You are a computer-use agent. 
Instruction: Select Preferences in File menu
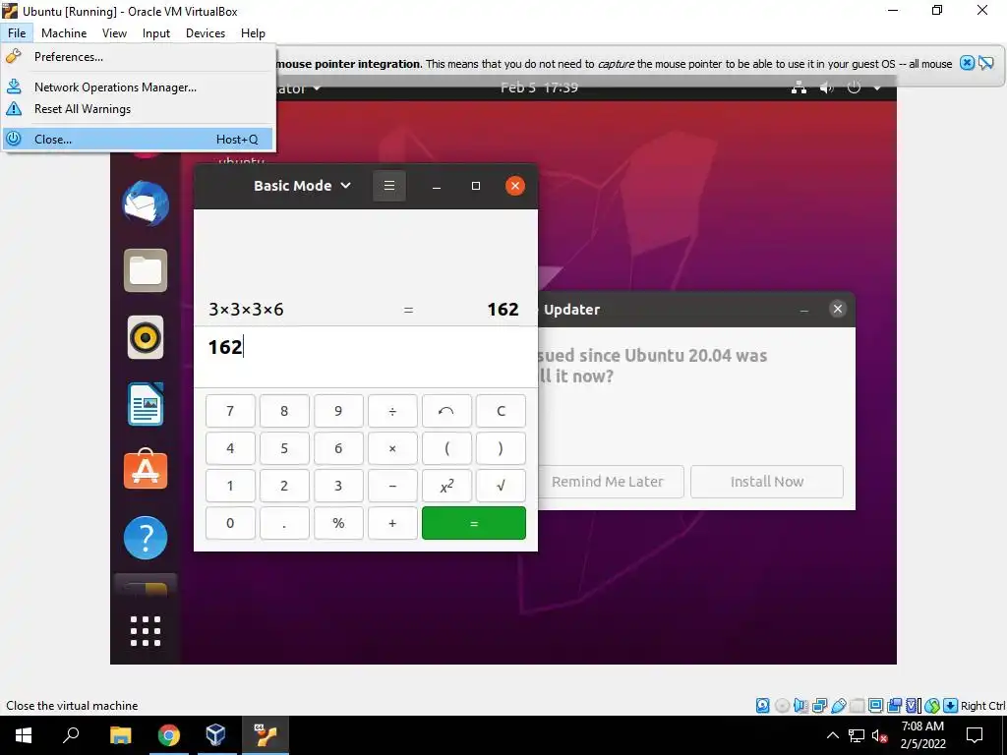[140, 56]
